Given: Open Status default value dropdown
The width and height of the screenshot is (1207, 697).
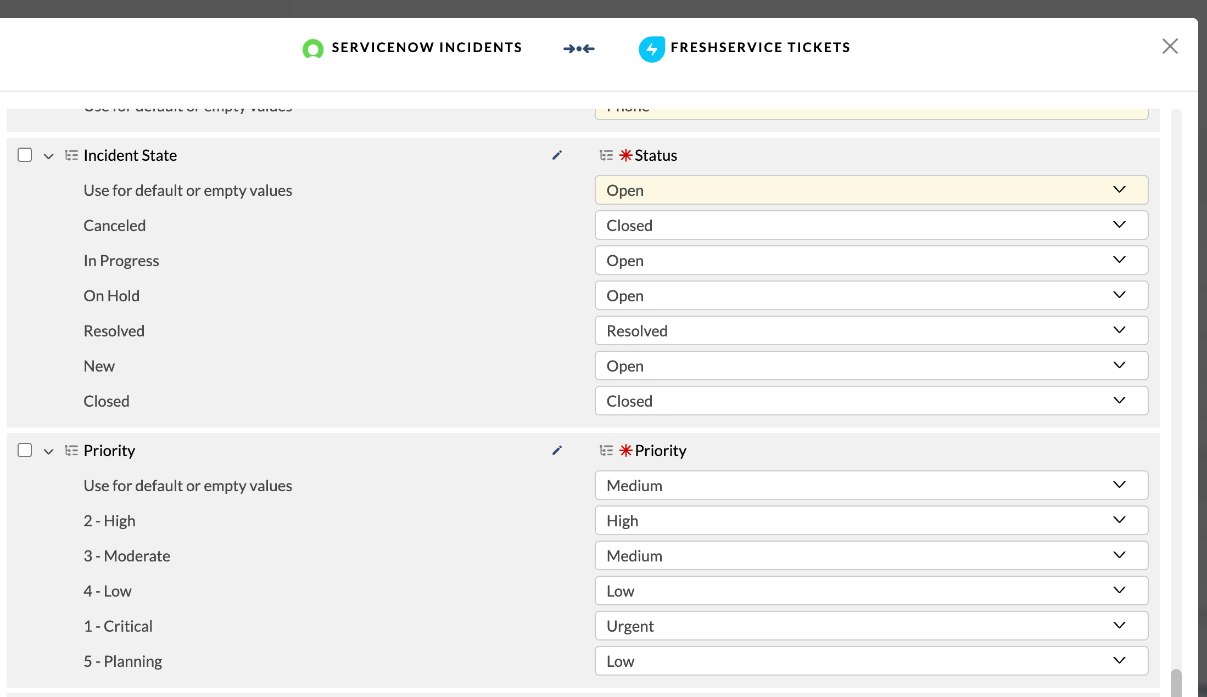Looking at the screenshot, I should pyautogui.click(x=871, y=190).
